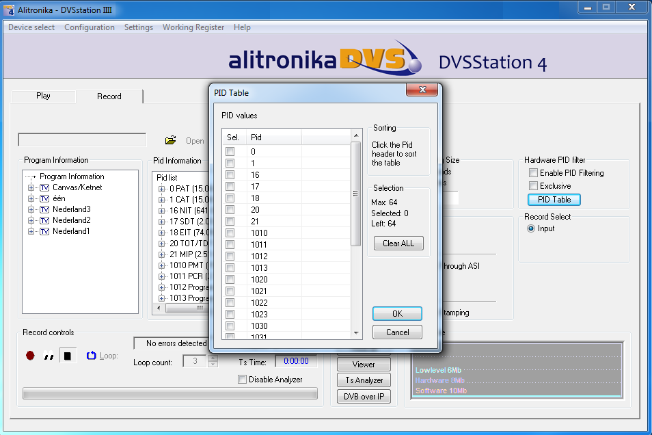Expand the 16 NIT entry in Pid list
Viewport: 652px width, 435px height.
click(162, 211)
